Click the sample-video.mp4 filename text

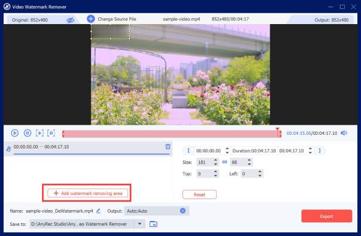click(x=181, y=19)
